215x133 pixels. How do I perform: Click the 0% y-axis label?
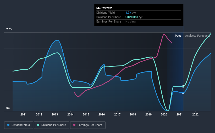(8, 108)
